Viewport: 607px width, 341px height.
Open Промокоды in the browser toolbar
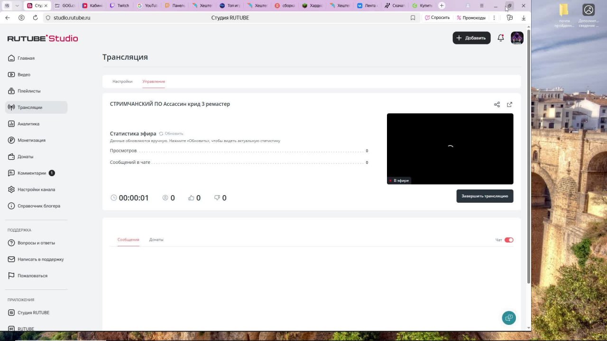click(x=471, y=18)
